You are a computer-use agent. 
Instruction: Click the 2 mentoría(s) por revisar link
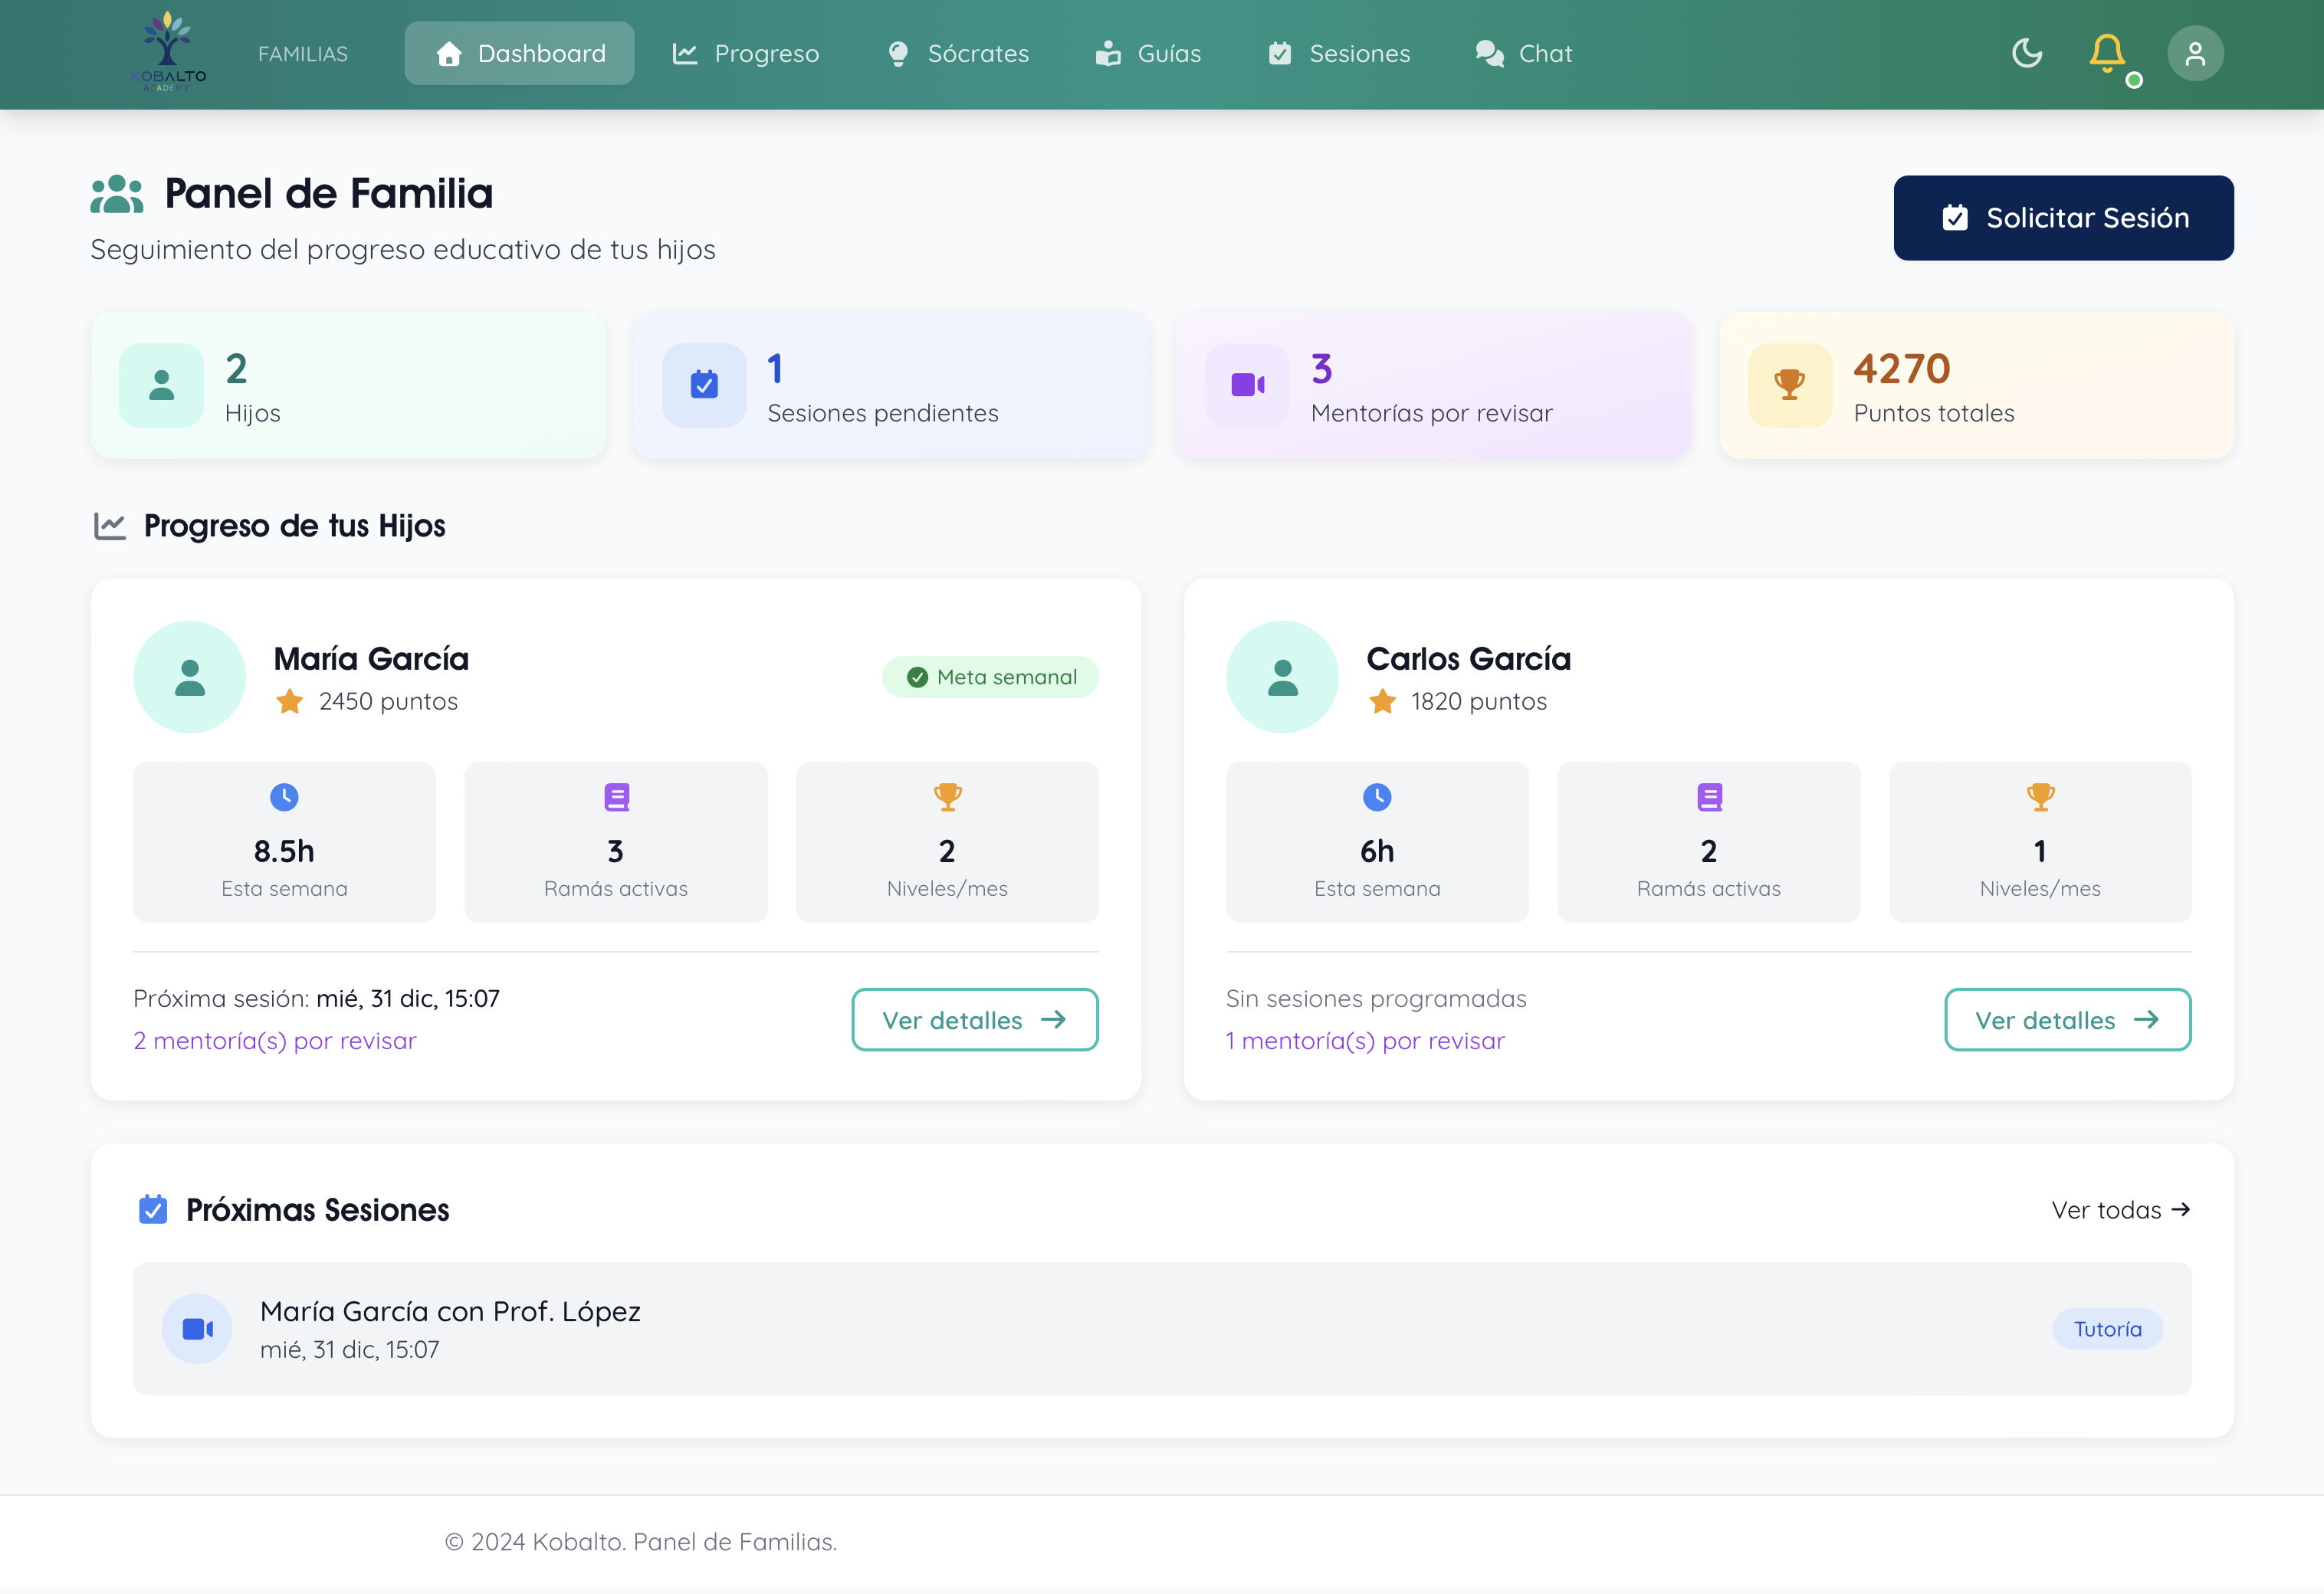[x=275, y=1041]
